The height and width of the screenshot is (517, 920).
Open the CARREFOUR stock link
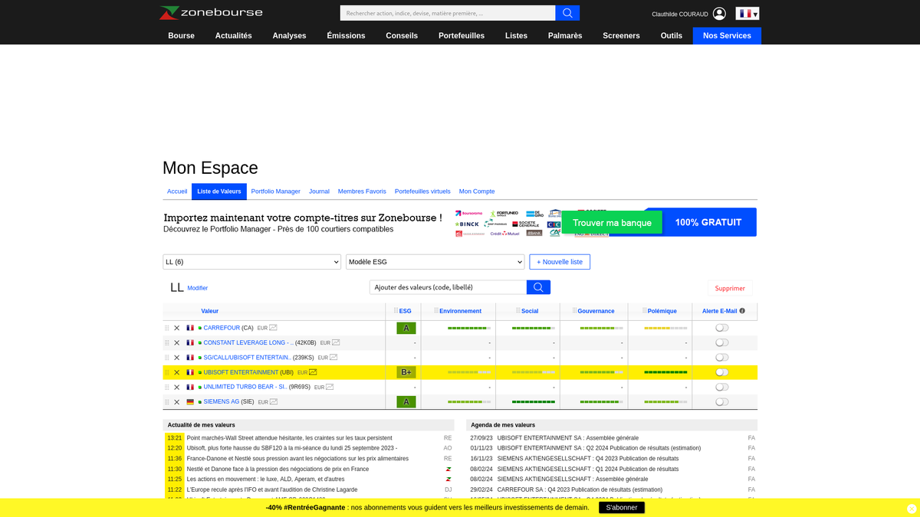point(222,328)
